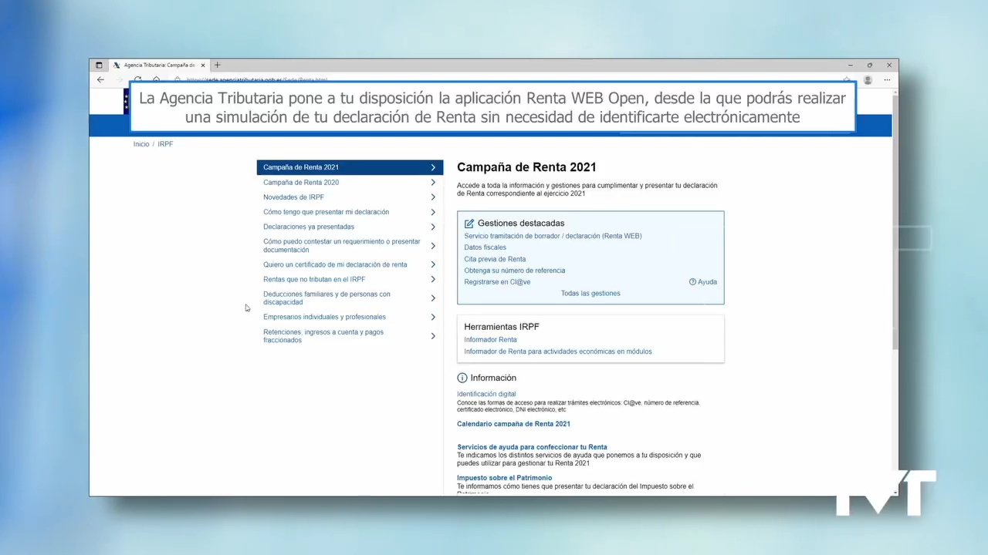Image resolution: width=988 pixels, height=555 pixels.
Task: Expand chevron beside Novedades de IRPF
Action: 433,197
